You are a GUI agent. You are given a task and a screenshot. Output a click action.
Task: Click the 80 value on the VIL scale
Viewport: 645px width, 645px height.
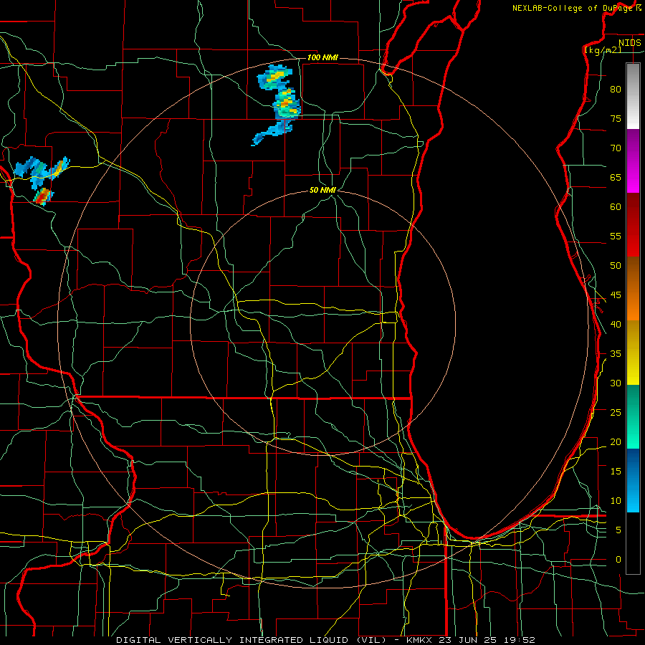pyautogui.click(x=616, y=90)
